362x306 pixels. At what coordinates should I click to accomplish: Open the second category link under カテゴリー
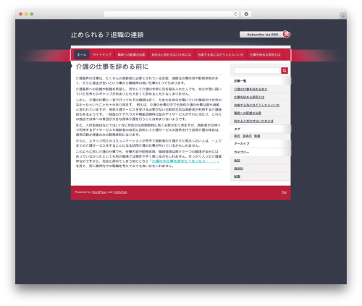238,169
